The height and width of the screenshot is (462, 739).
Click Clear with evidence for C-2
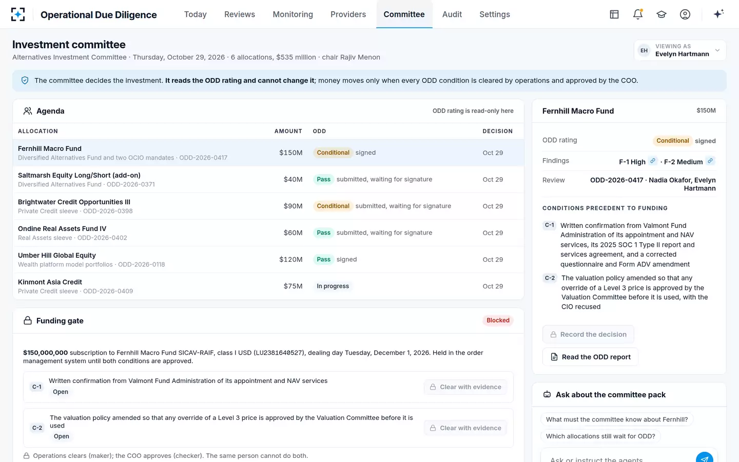(465, 428)
